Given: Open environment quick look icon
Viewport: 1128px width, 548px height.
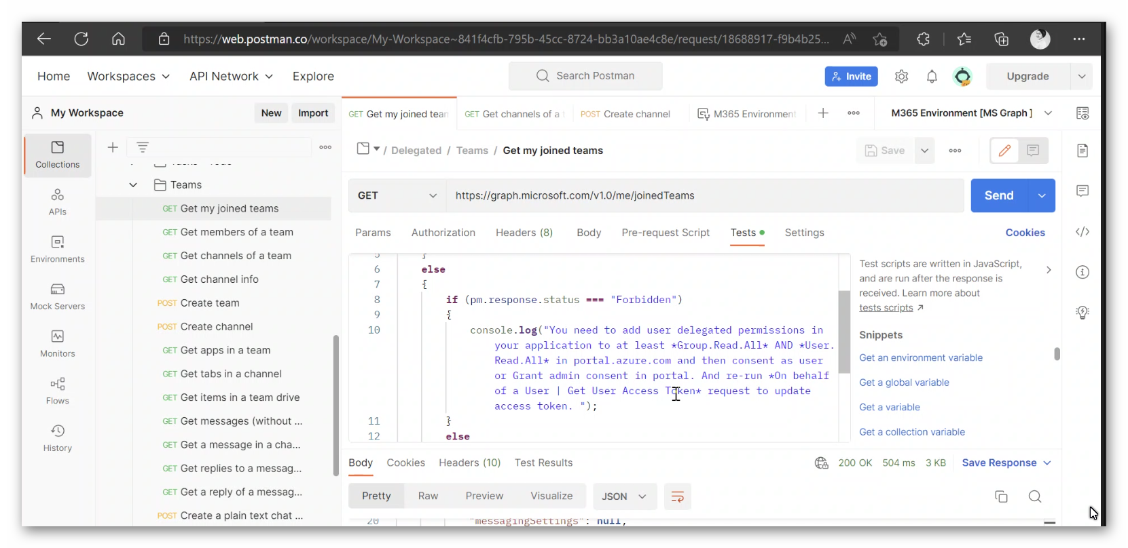Looking at the screenshot, I should 1082,113.
